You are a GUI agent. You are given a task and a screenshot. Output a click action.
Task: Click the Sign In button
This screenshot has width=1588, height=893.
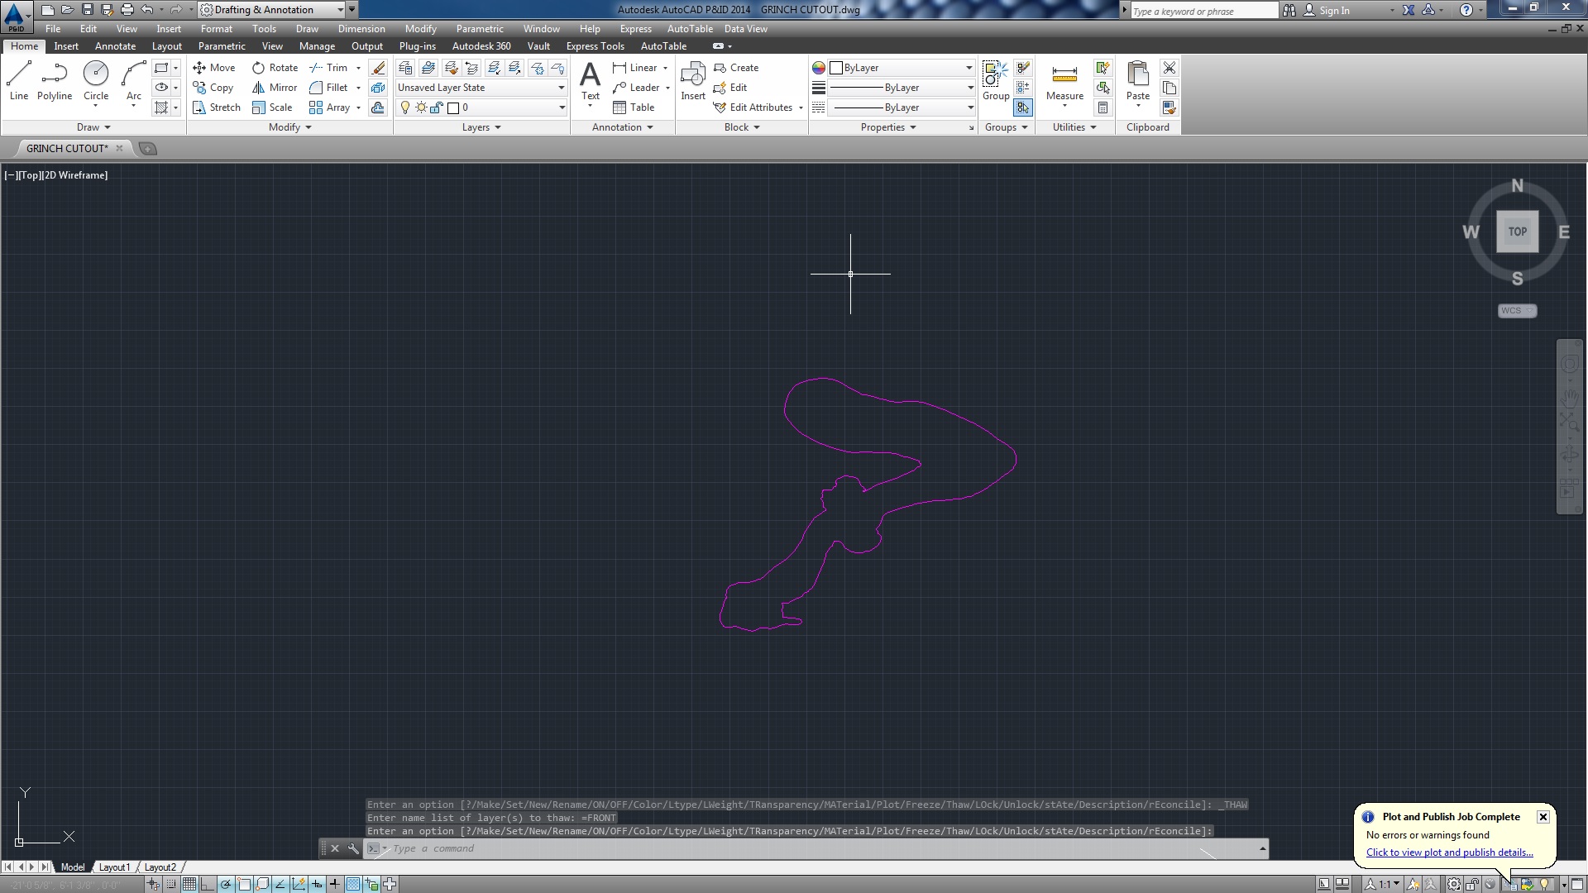pyautogui.click(x=1327, y=10)
